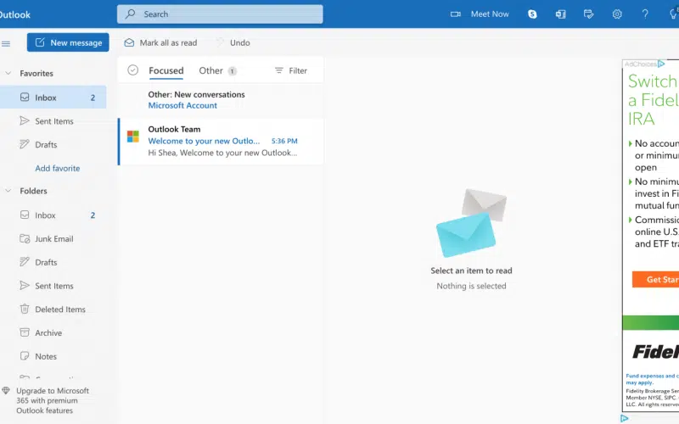Open the Settings gear icon
The width and height of the screenshot is (679, 424).
tap(617, 14)
